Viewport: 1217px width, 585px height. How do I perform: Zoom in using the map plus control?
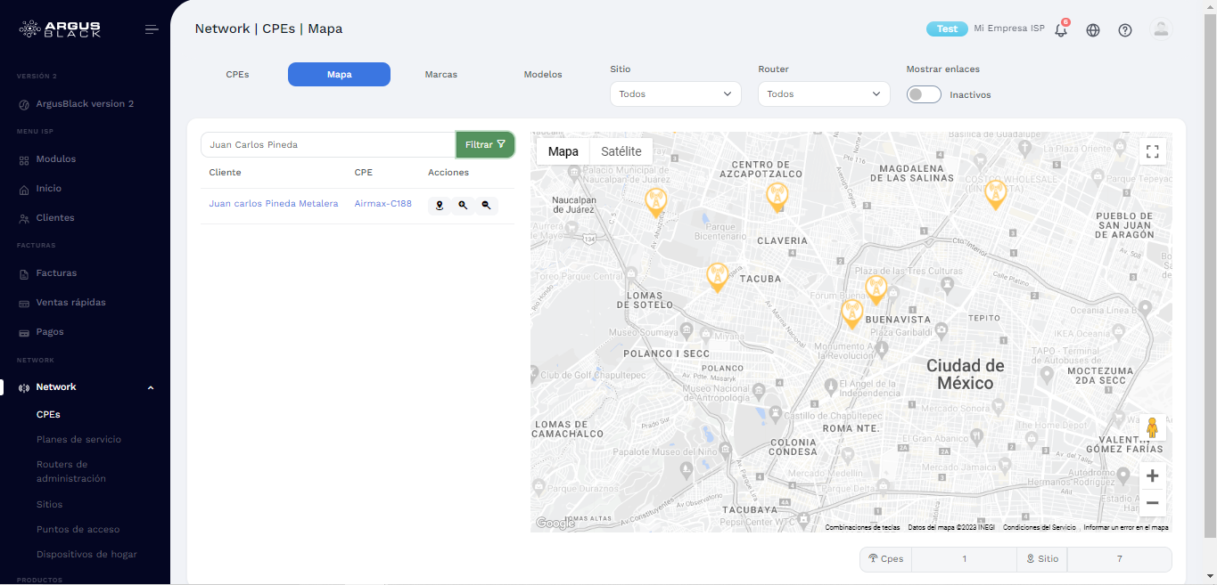[1152, 475]
